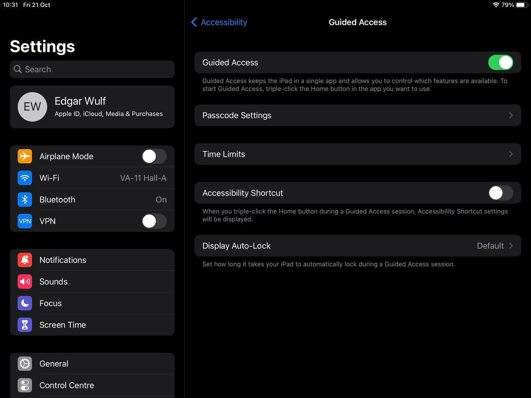Select Screen Time in the sidebar
531x398 pixels.
click(63, 325)
